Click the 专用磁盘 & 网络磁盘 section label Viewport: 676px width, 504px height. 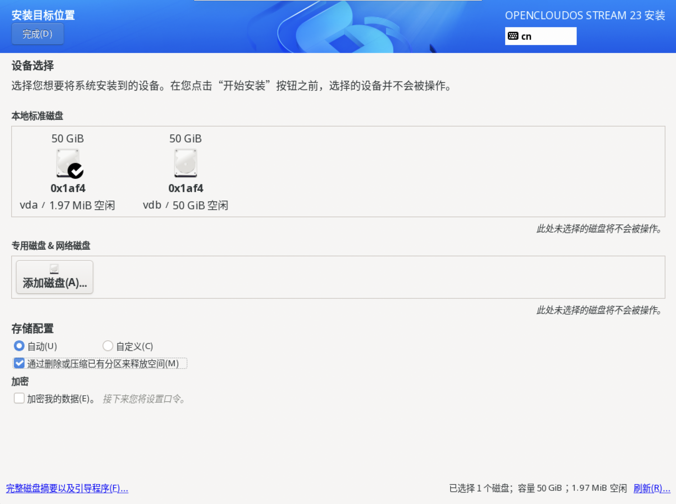51,246
